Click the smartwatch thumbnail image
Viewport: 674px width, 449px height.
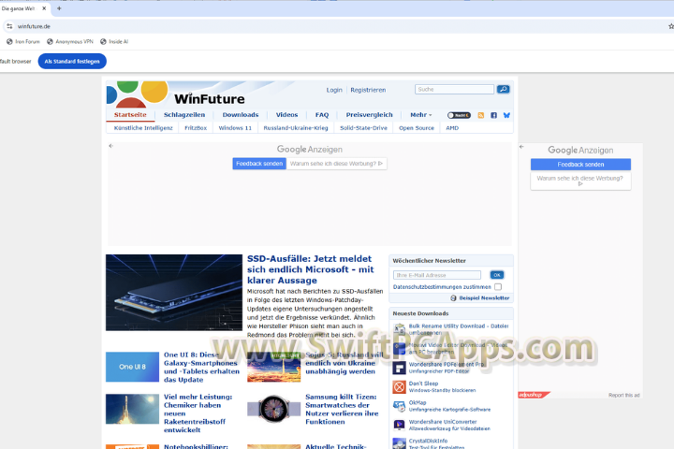(273, 409)
